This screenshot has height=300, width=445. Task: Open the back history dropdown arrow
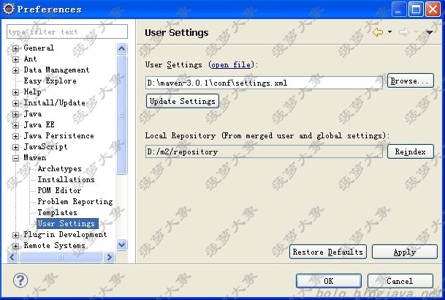[390, 31]
